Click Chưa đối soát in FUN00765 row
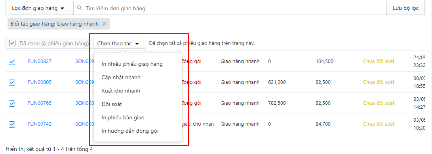Image resolution: width=432 pixels, height=154 pixels. [x=379, y=103]
